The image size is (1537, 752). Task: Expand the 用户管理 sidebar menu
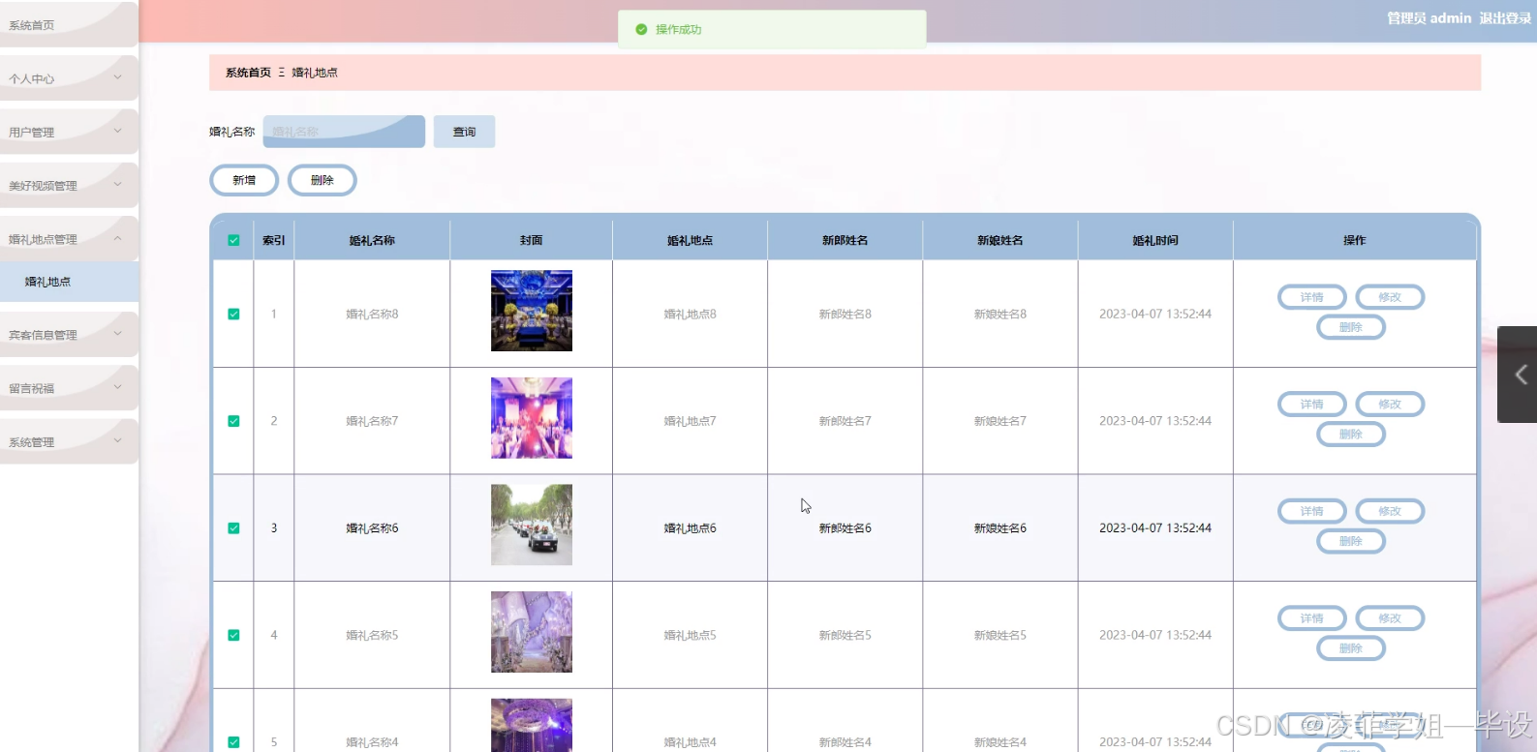(x=68, y=132)
